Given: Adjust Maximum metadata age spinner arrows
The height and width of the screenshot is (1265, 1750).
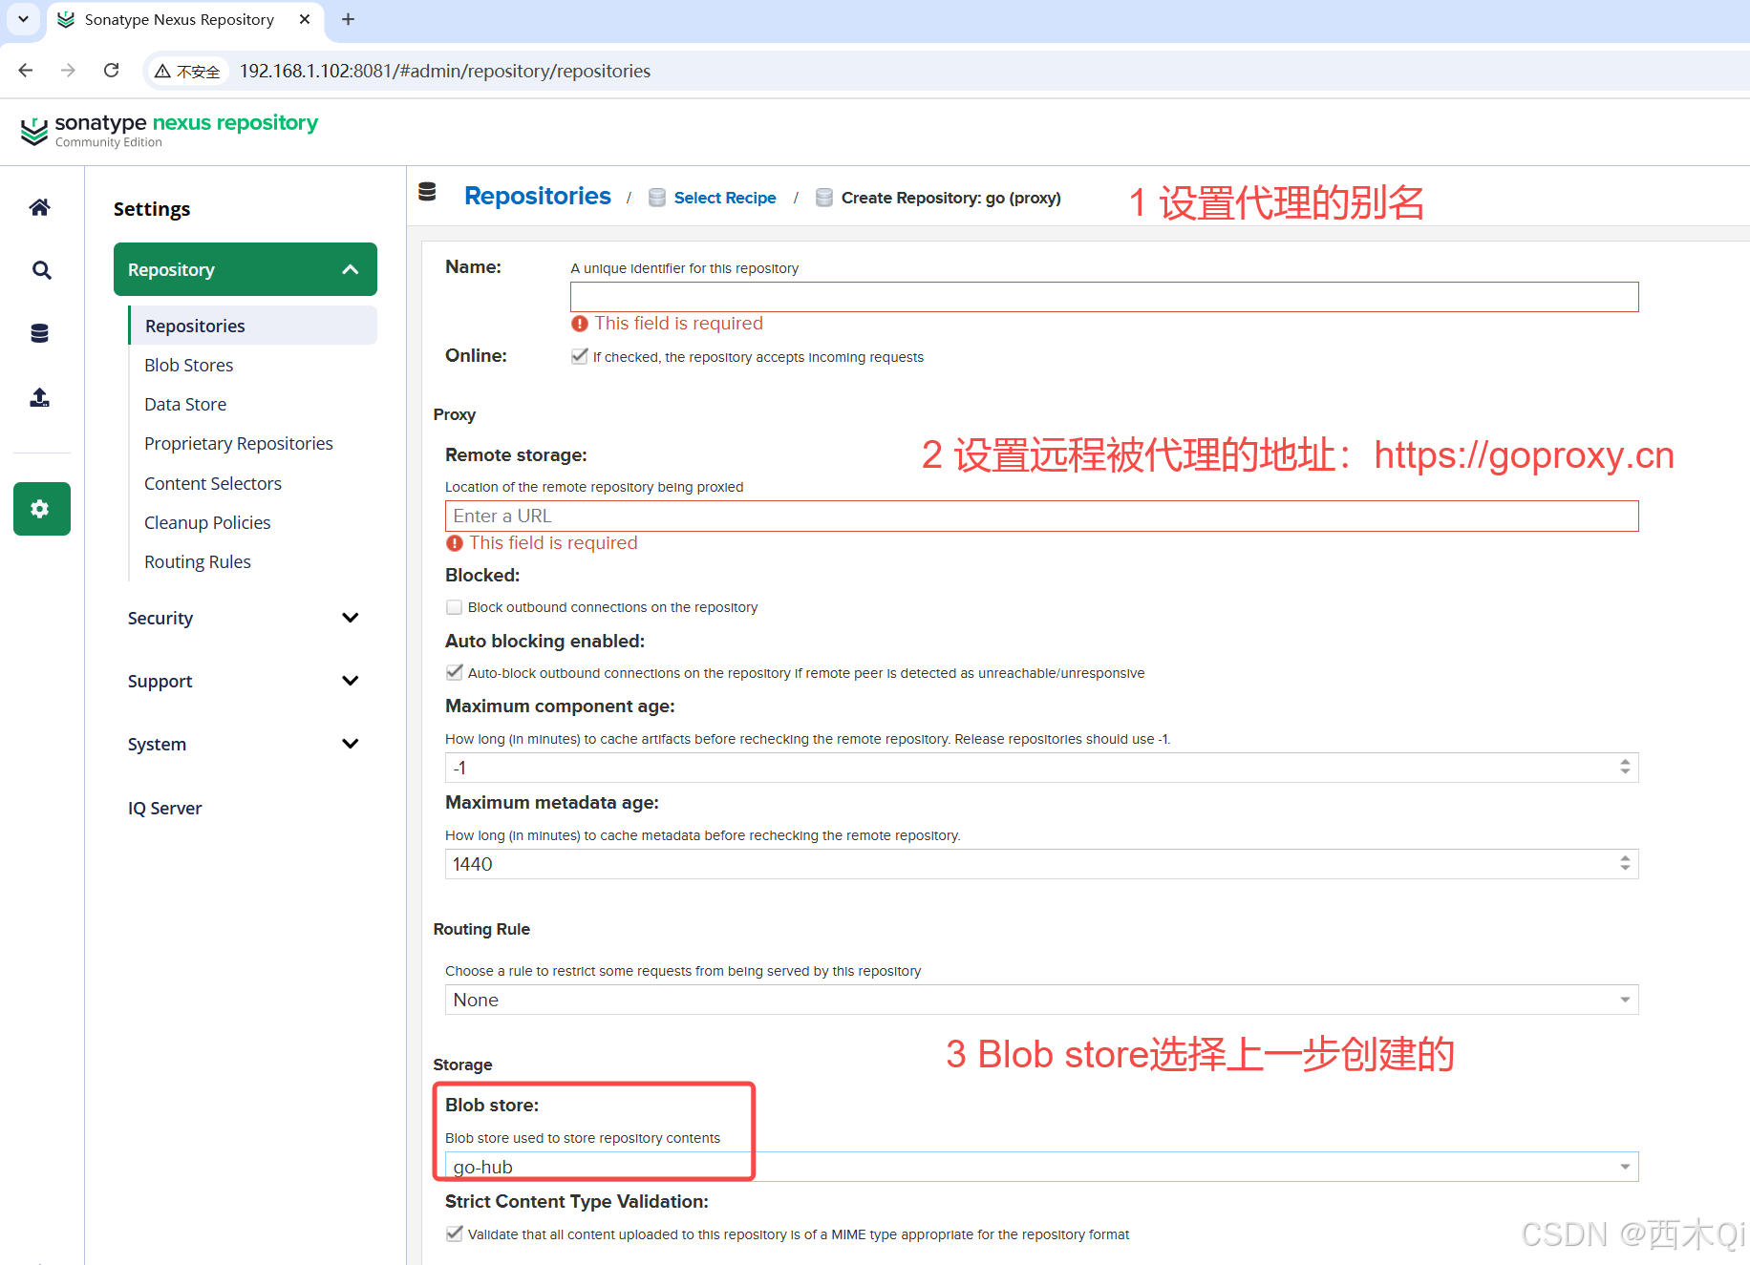Looking at the screenshot, I should pos(1625,864).
